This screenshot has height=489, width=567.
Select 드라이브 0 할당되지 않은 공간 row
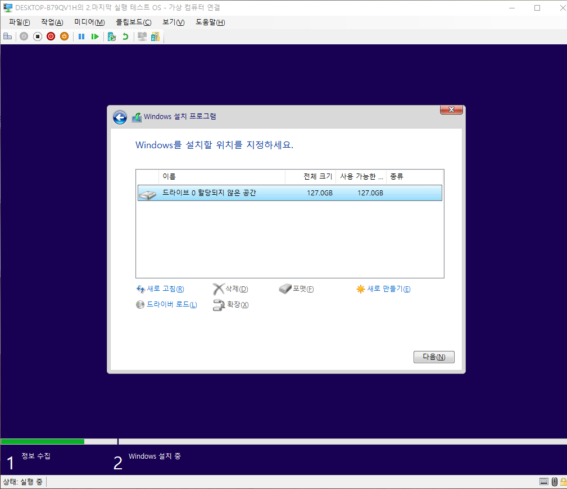point(289,193)
